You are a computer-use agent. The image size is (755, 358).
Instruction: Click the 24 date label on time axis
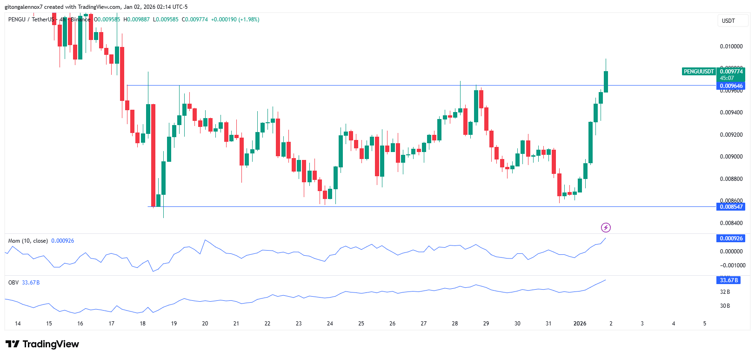[x=330, y=324]
